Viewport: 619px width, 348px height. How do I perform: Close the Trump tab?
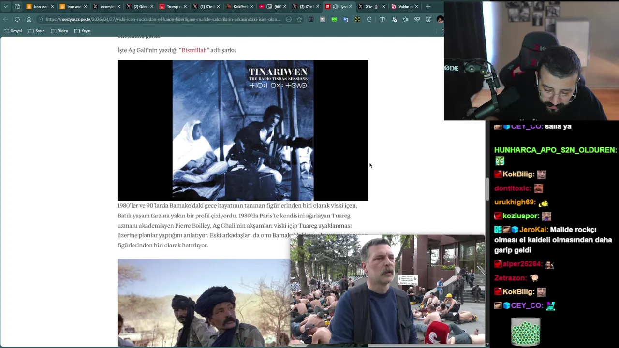point(185,7)
